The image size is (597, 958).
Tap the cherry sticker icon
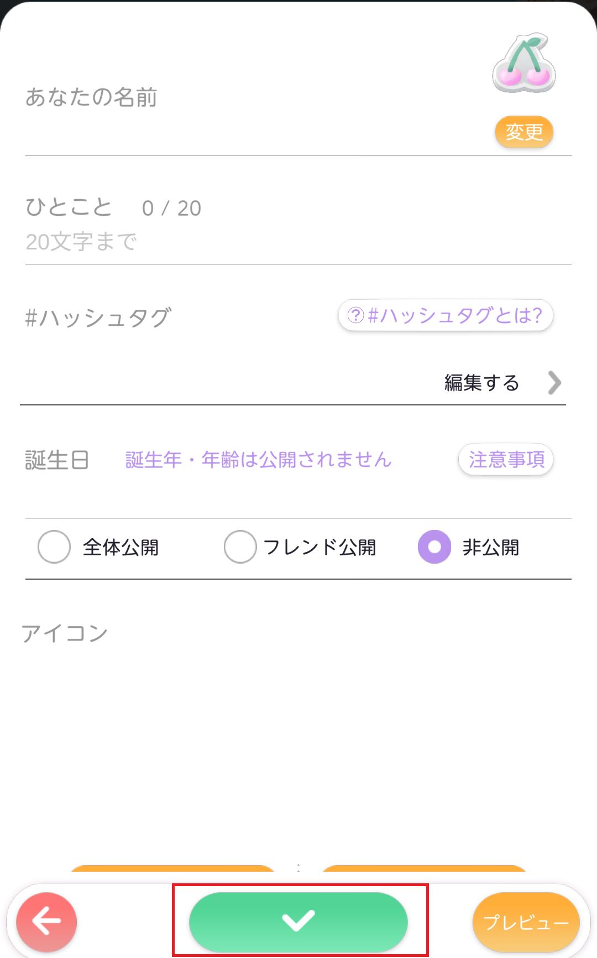coord(523,63)
